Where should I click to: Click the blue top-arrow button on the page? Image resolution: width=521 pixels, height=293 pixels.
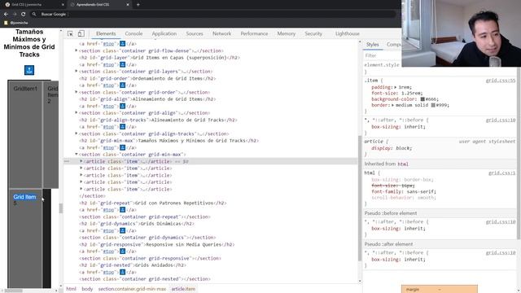(29, 70)
